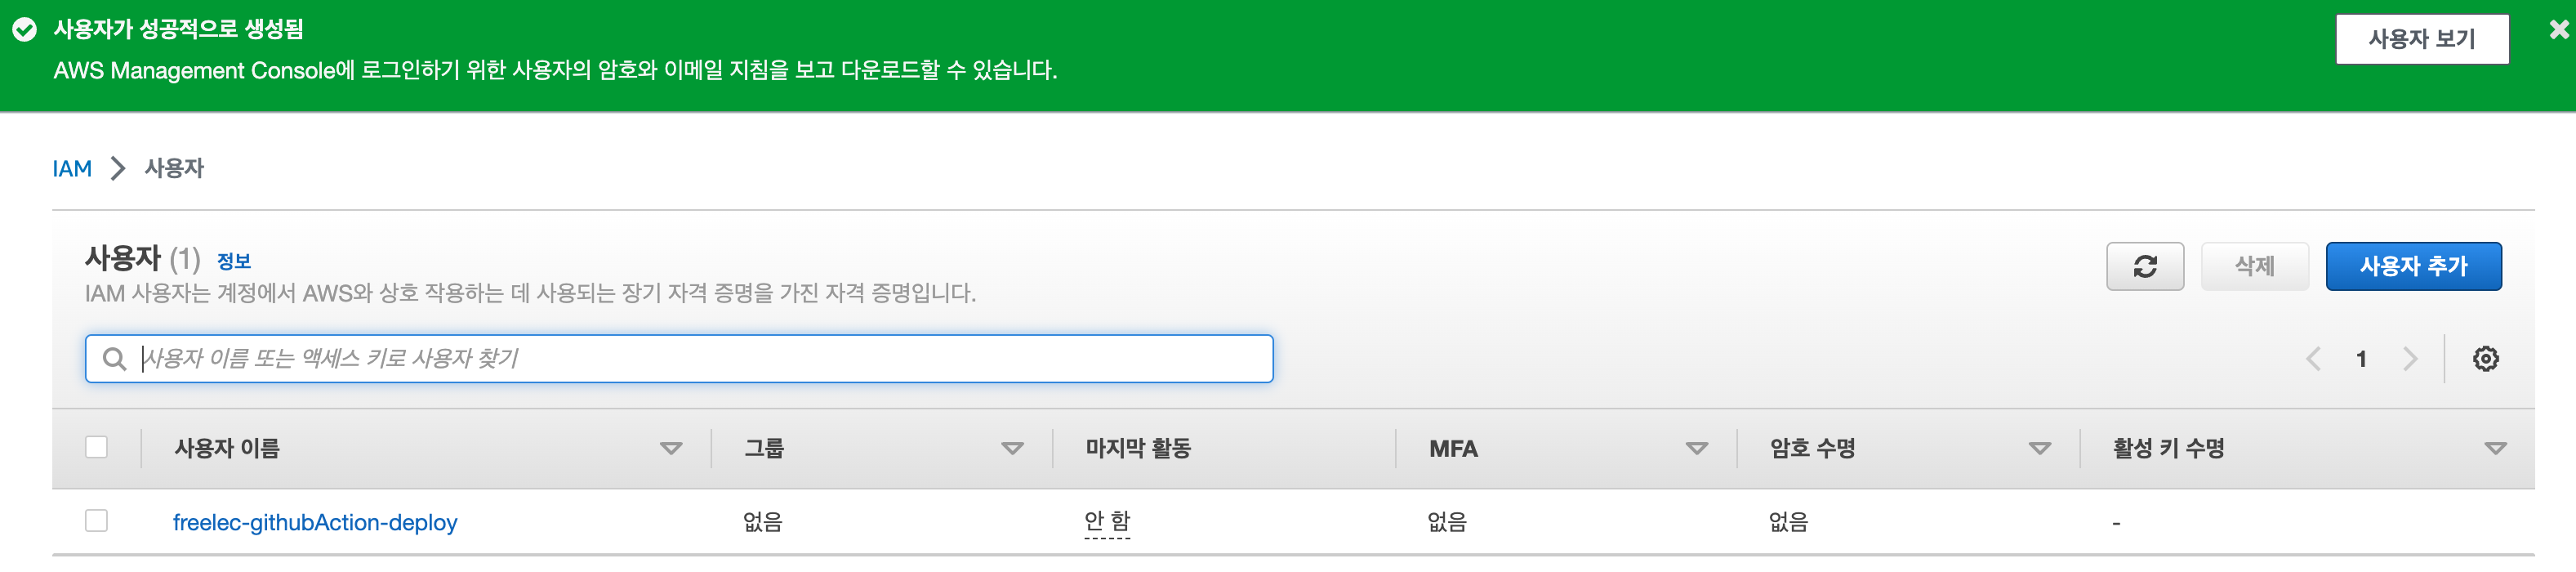Open the 정보 info link
Screen dimensions: 2576x572
(x=234, y=261)
